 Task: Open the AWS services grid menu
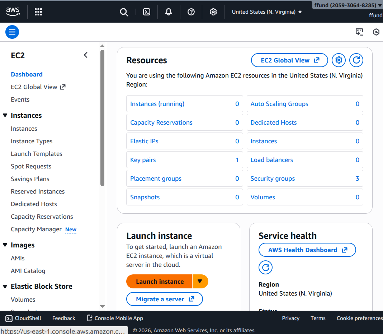point(38,12)
